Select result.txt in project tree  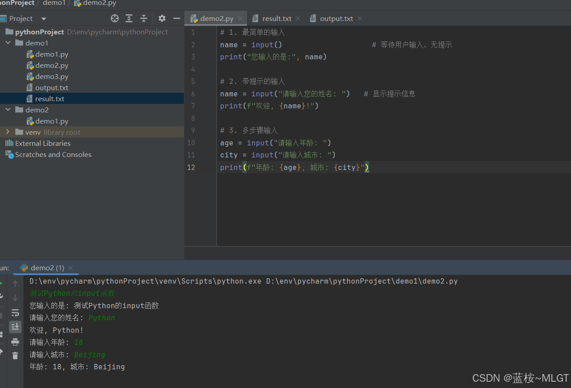(50, 99)
